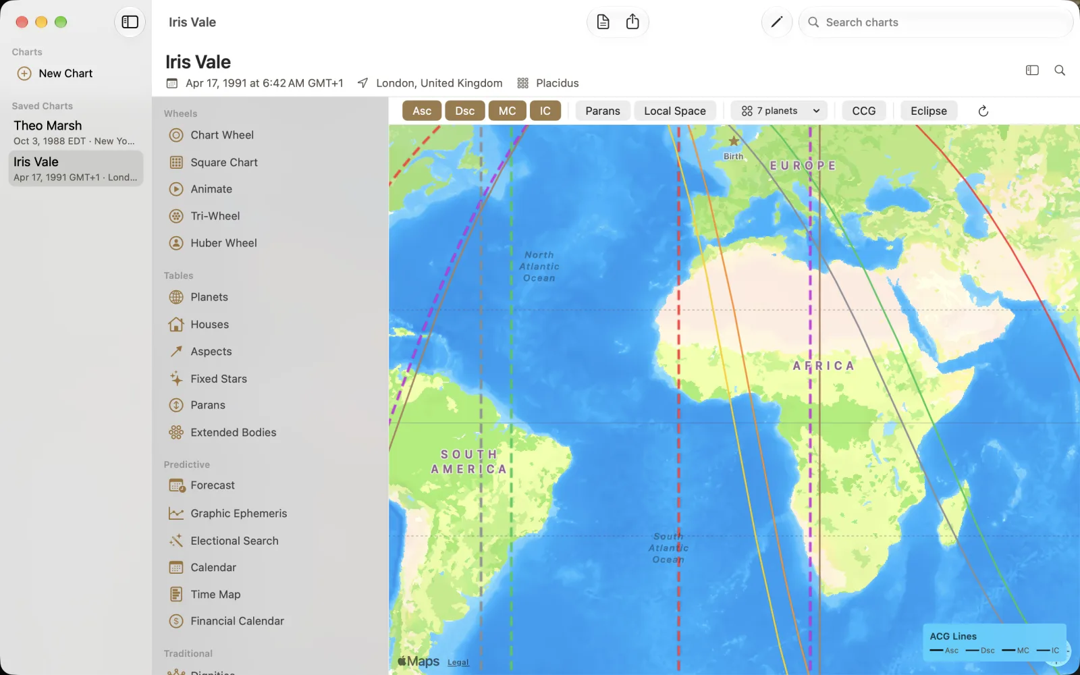Select the Theo Marsh saved chart

pyautogui.click(x=76, y=132)
